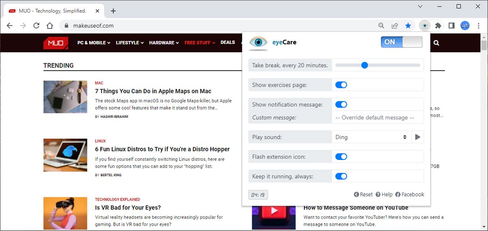
Task: Turn off the eyeCare ON switch
Action: [x=401, y=42]
